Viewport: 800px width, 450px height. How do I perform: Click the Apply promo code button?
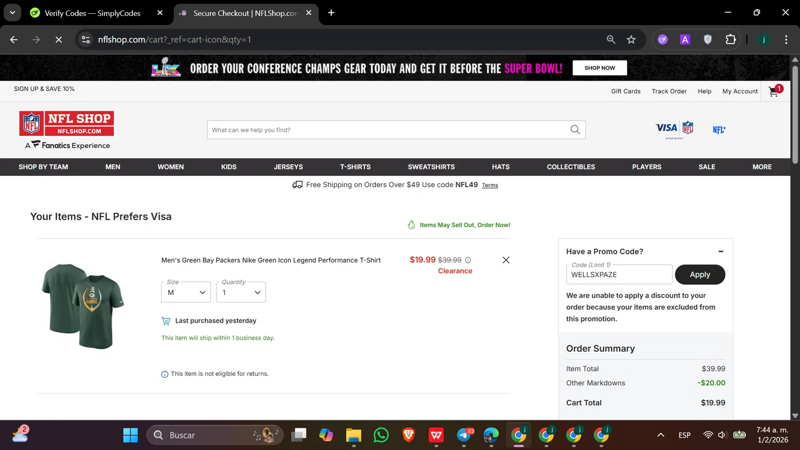point(700,275)
